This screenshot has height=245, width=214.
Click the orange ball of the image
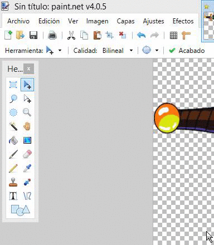coord(167,118)
